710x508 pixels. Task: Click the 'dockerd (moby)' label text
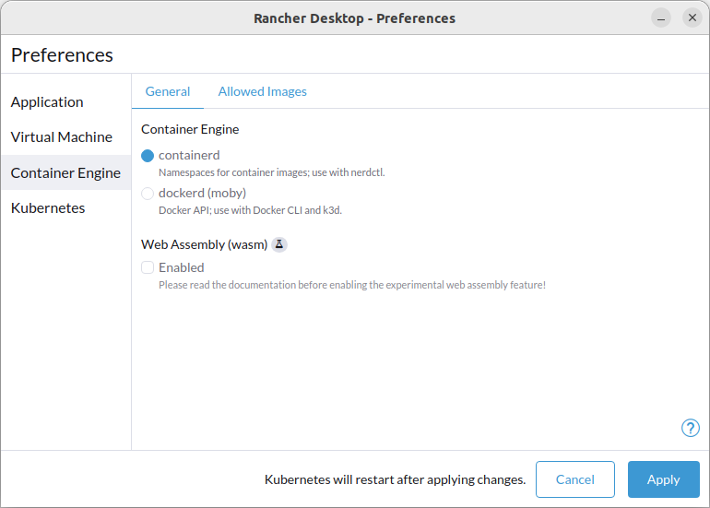coord(203,194)
